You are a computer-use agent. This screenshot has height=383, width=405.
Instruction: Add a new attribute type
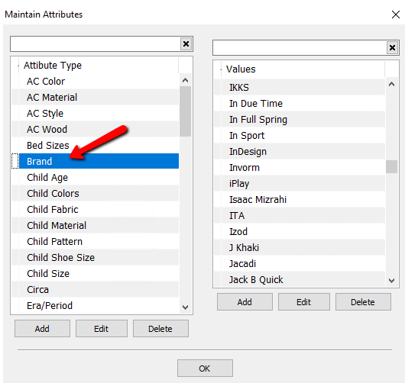[42, 329]
